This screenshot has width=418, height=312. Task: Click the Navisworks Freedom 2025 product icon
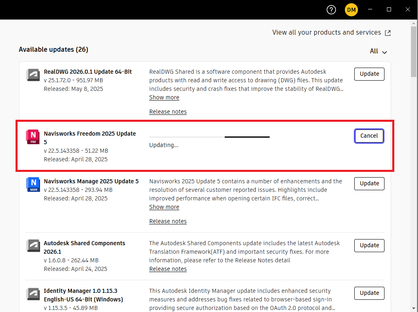pyautogui.click(x=33, y=136)
